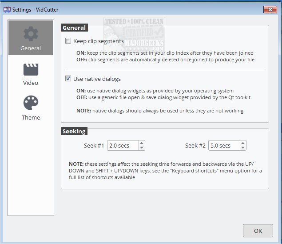Increase Seek #1 with the up arrow
This screenshot has width=282, height=244.
point(142,143)
